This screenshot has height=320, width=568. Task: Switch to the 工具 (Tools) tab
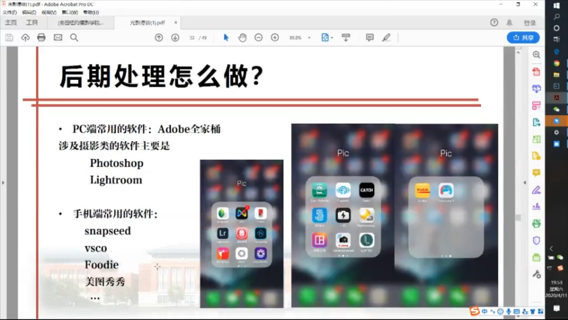[x=32, y=23]
